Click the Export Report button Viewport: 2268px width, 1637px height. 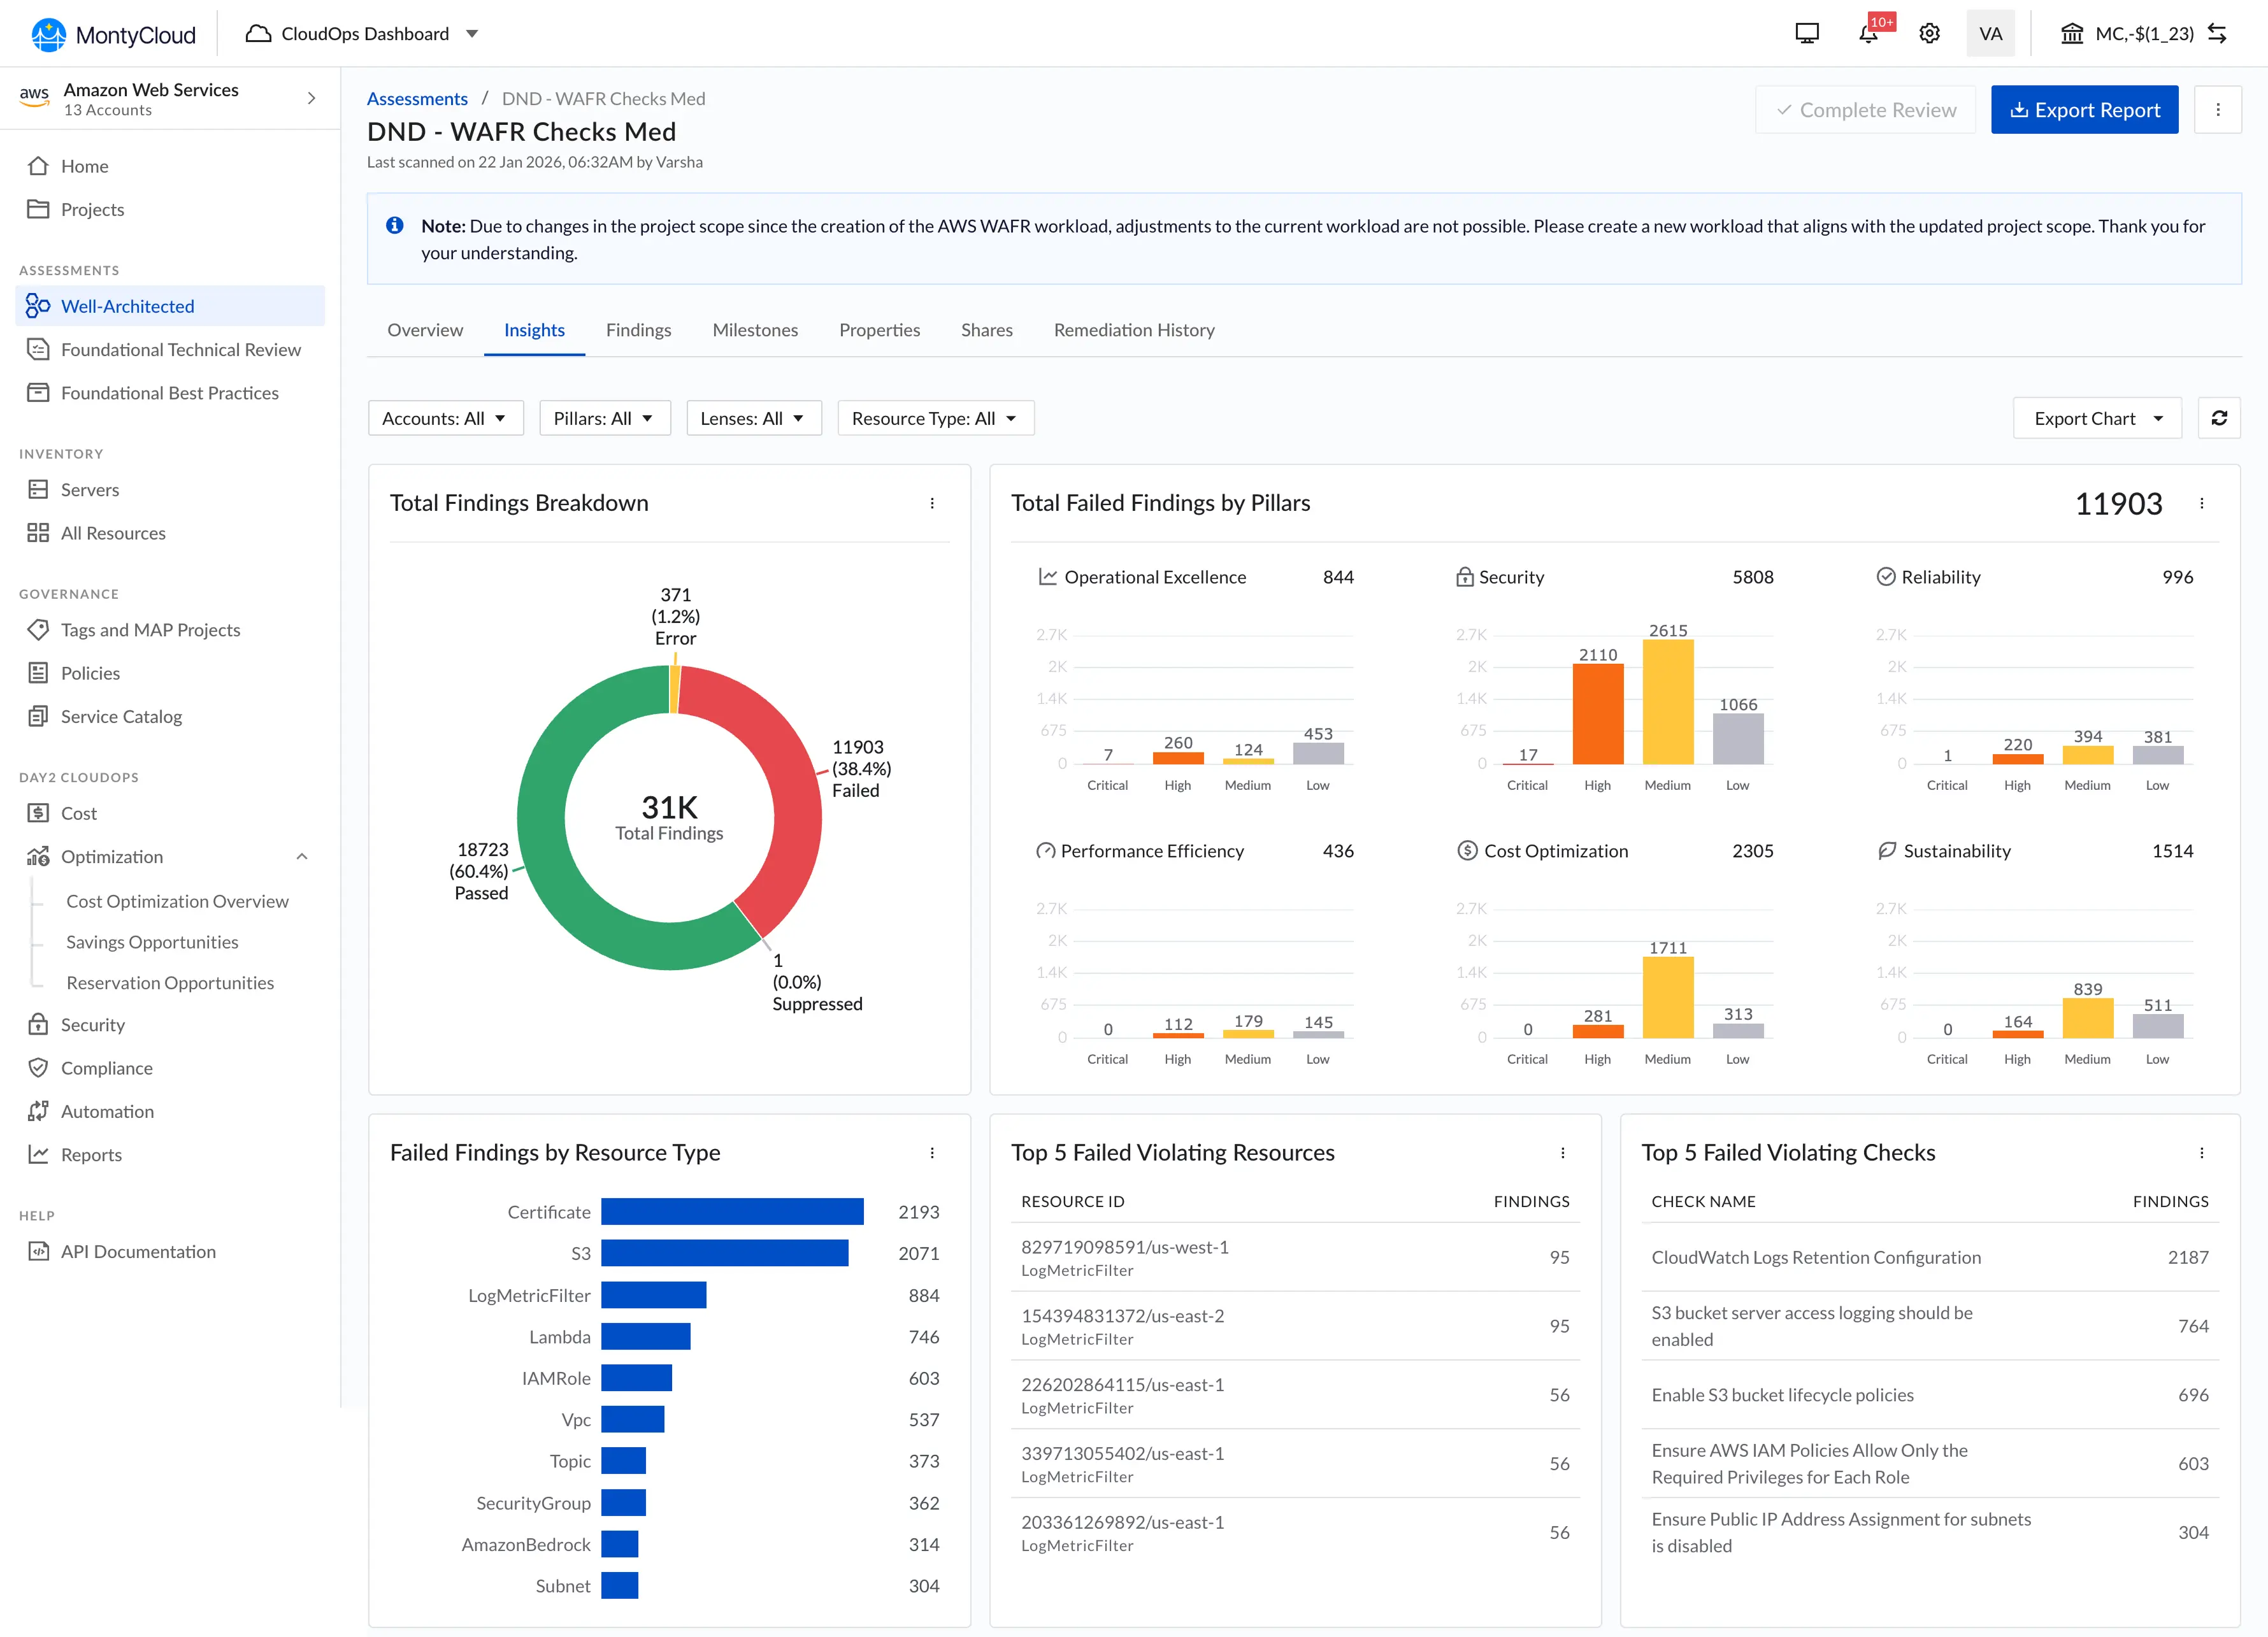tap(2084, 110)
